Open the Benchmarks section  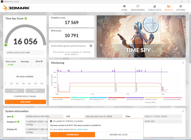[138, 8]
